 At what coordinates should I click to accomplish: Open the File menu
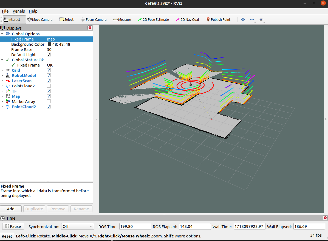(x=5, y=11)
